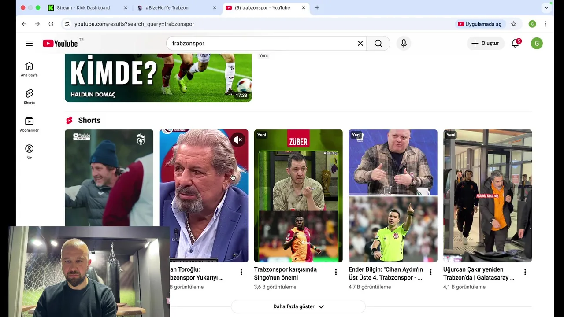Open the ZÜBER Singo short thumbnail
Screen dimensions: 564x317
(298, 195)
